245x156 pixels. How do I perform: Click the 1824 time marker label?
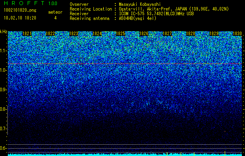coord(97,34)
